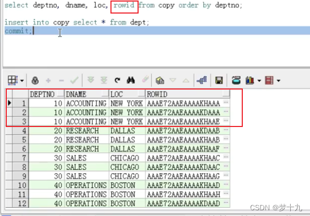The width and height of the screenshot is (310, 216).
Task: Fetch next page with single down-arrow icon
Action: (91, 80)
